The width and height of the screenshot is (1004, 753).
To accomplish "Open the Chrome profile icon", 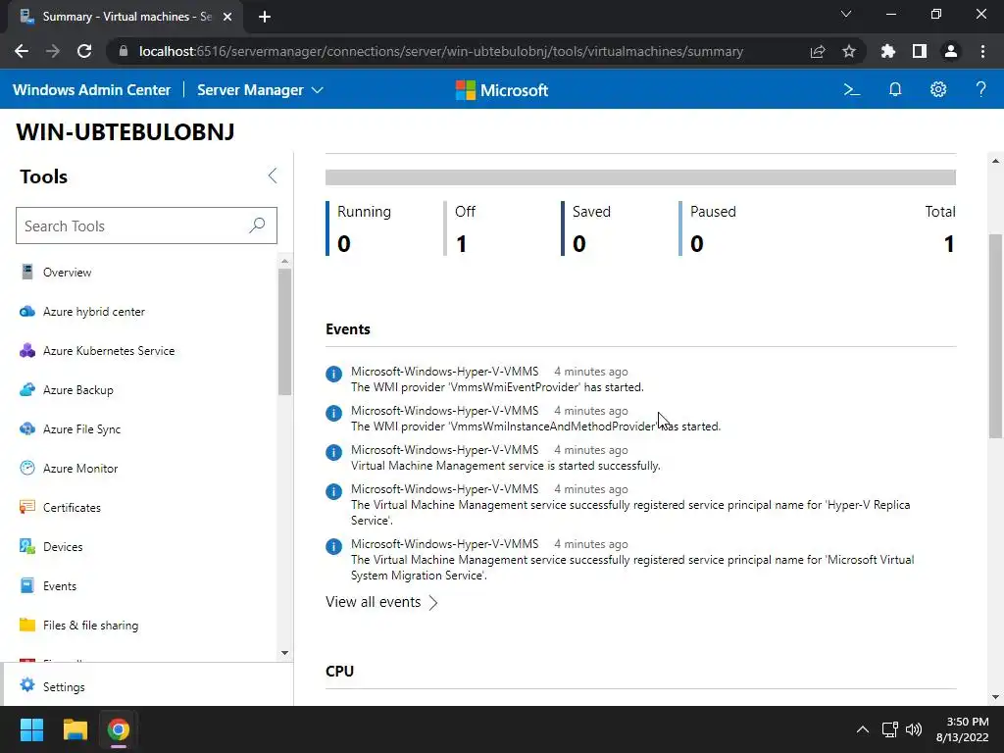I will [x=951, y=51].
